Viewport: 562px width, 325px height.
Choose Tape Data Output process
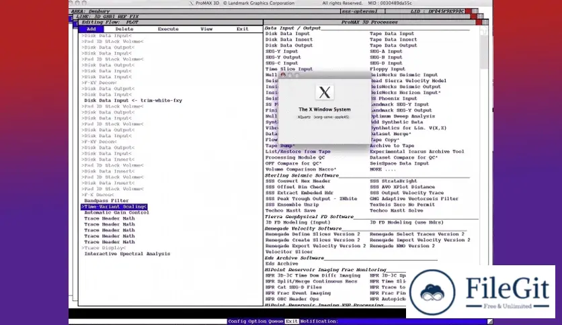click(393, 46)
